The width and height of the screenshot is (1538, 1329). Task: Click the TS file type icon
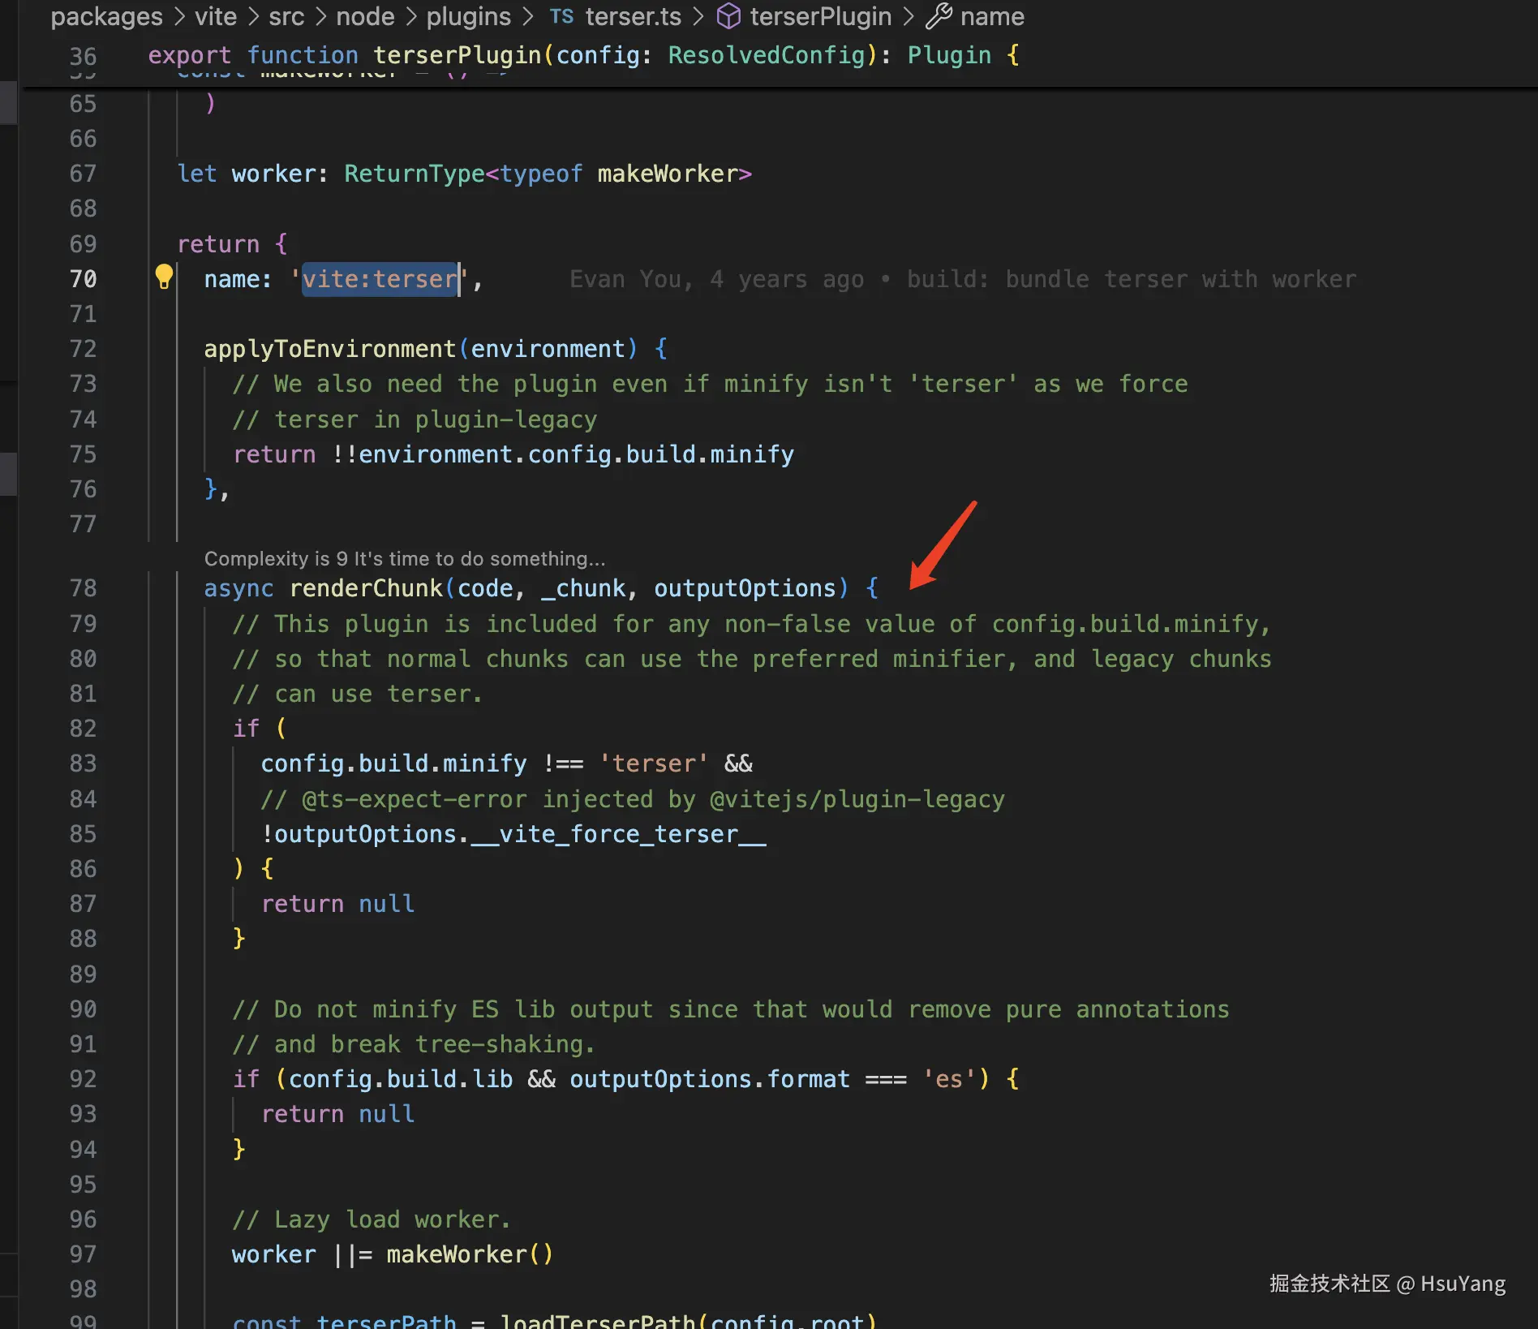pos(561,16)
